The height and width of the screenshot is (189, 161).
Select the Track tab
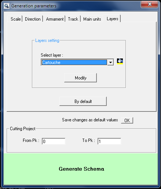(73, 19)
